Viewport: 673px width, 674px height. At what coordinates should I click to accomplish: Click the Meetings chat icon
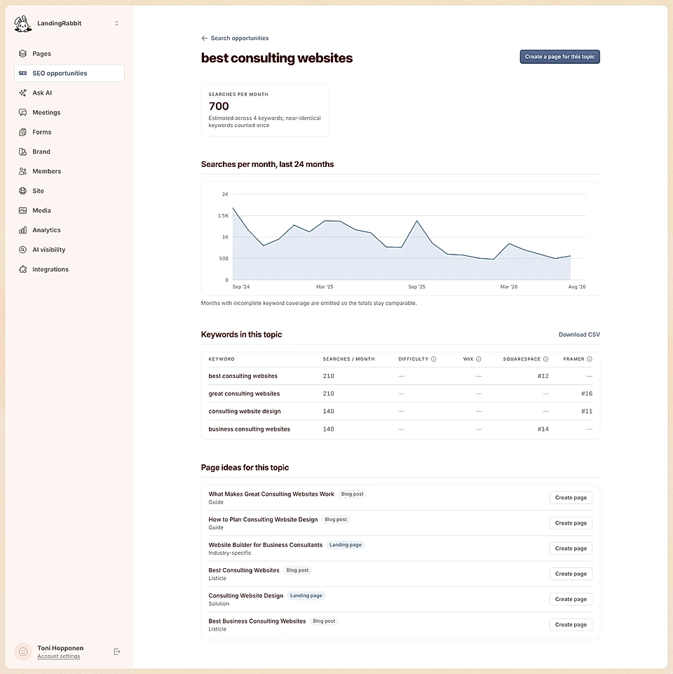22,113
